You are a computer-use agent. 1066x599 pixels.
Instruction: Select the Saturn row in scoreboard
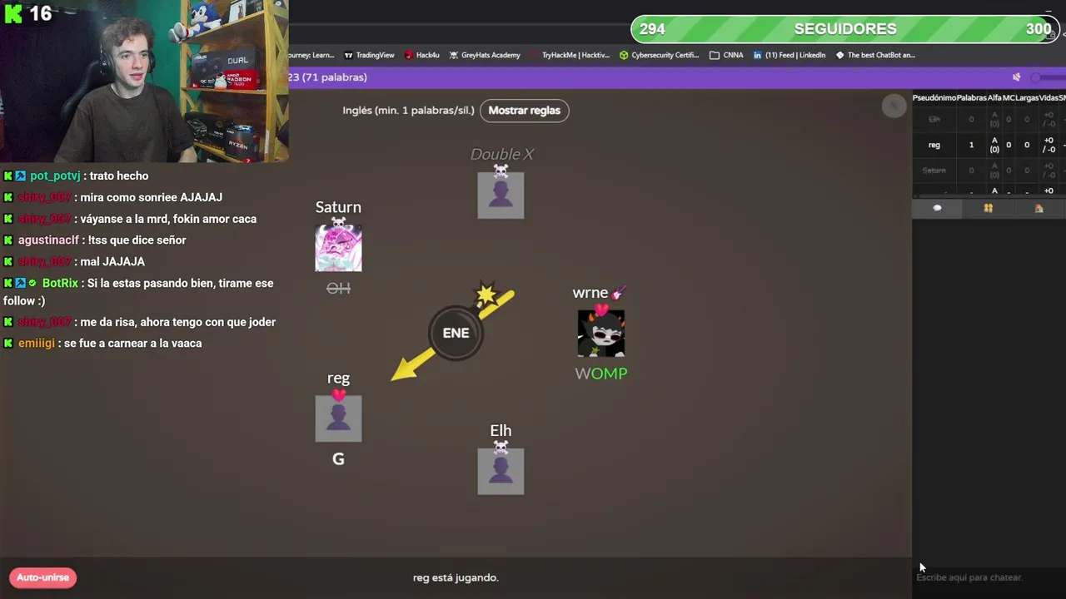pos(989,171)
